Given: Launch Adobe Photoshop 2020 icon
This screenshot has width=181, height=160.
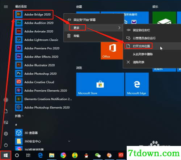Looking at the screenshot, I should click(x=19, y=74).
